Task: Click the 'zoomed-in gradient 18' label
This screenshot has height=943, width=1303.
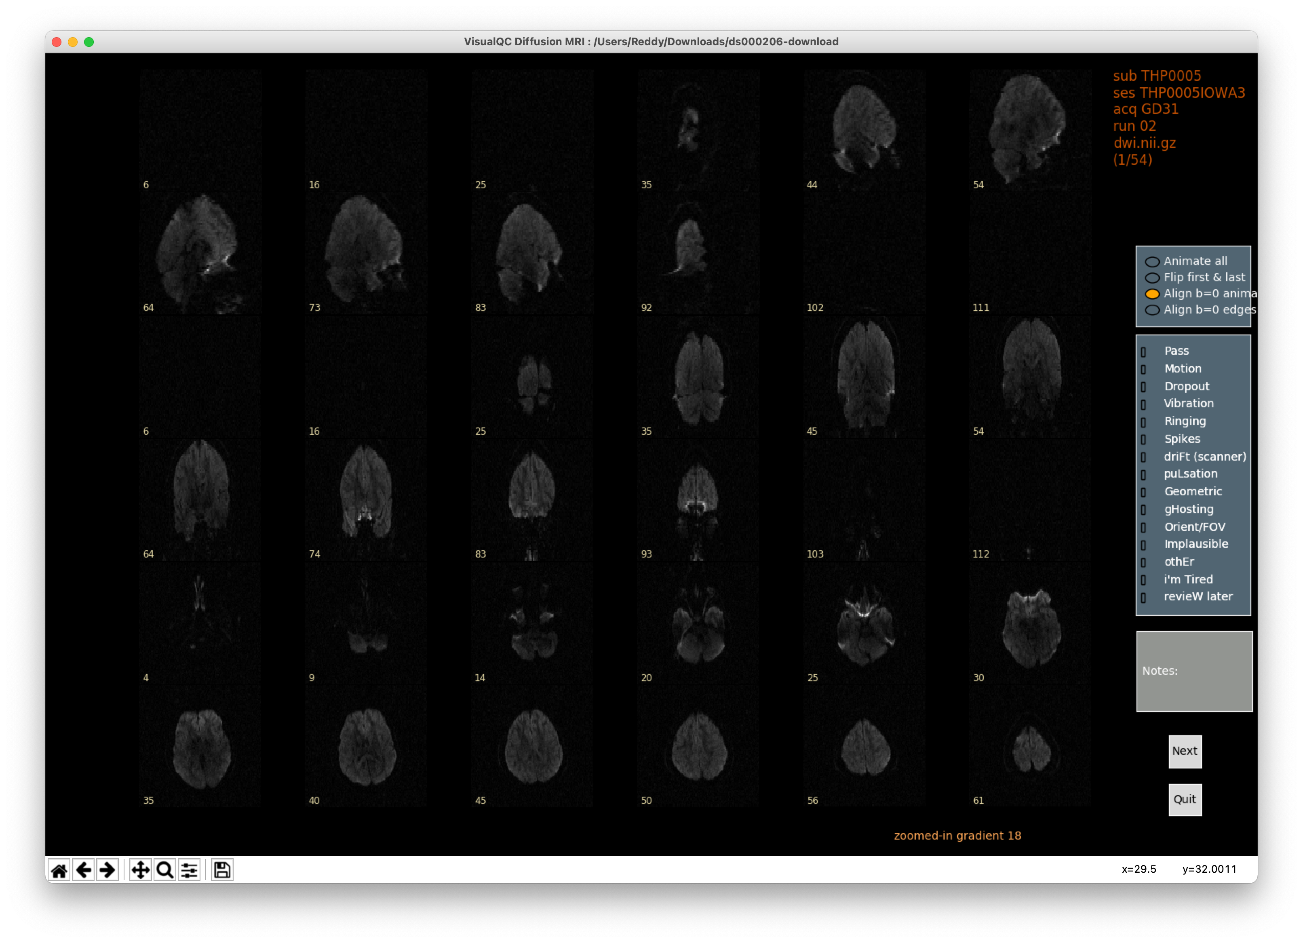Action: 957,836
